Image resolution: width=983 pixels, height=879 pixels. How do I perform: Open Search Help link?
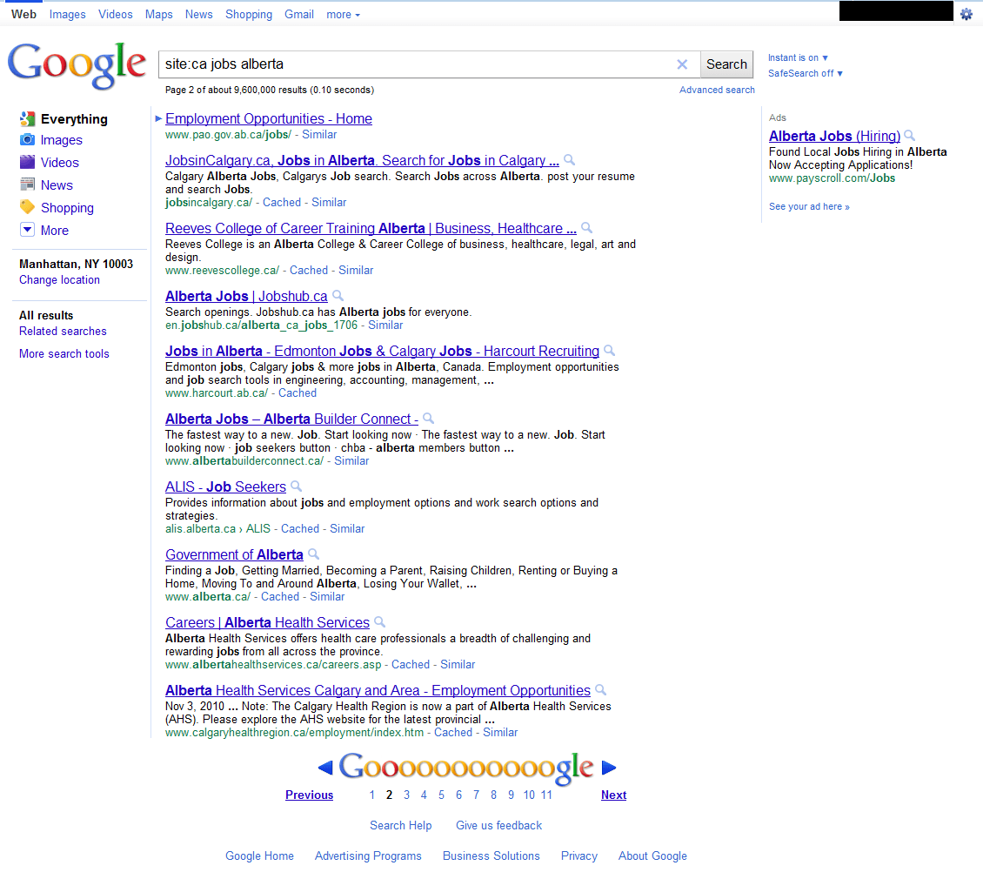coord(401,826)
